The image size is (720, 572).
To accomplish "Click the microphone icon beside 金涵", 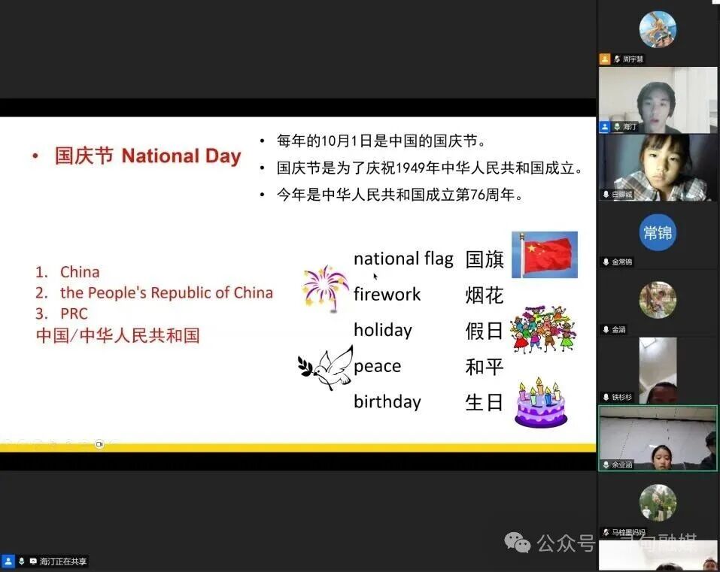I will coord(606,329).
